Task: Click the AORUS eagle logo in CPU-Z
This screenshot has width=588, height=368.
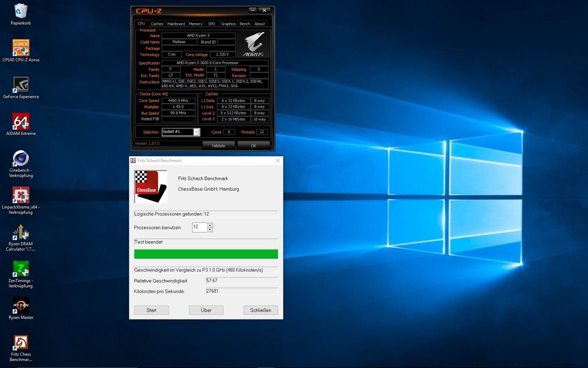Action: (254, 44)
